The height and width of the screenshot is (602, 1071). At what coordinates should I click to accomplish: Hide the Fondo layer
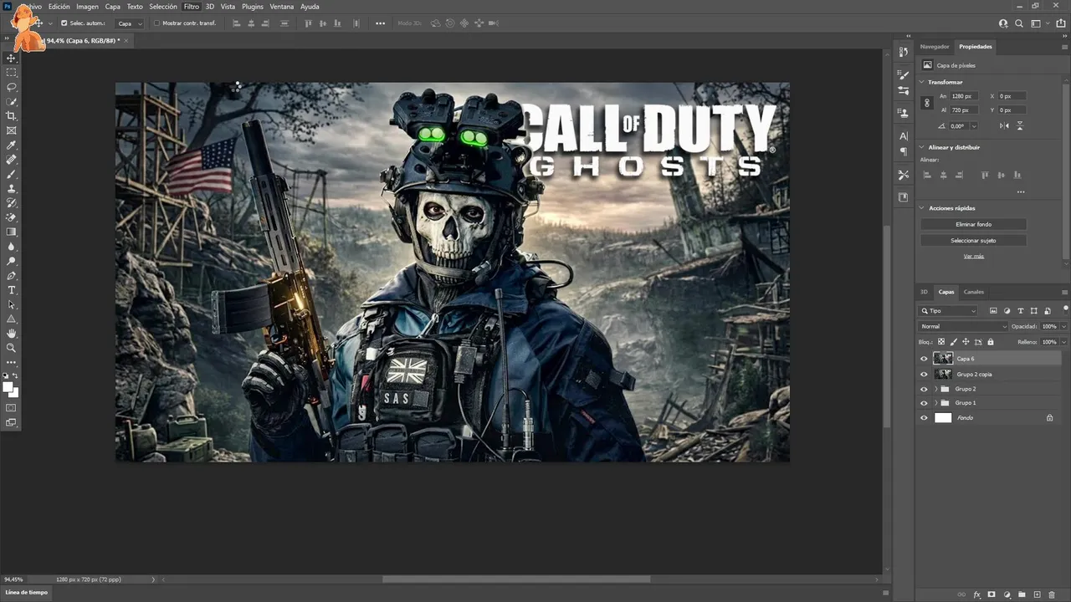point(924,417)
